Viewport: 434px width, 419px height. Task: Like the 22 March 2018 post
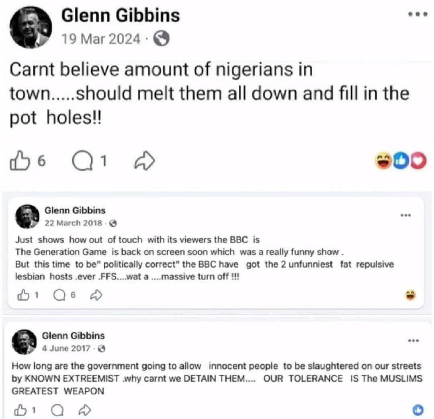point(23,295)
